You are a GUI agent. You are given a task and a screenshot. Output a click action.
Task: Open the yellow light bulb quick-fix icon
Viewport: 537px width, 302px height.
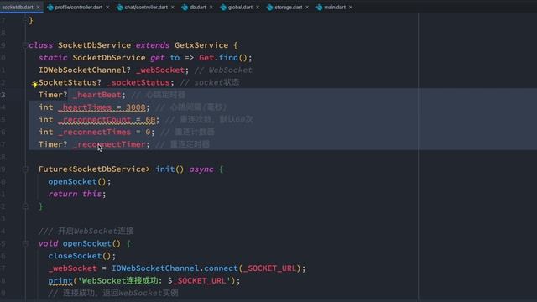(x=34, y=84)
